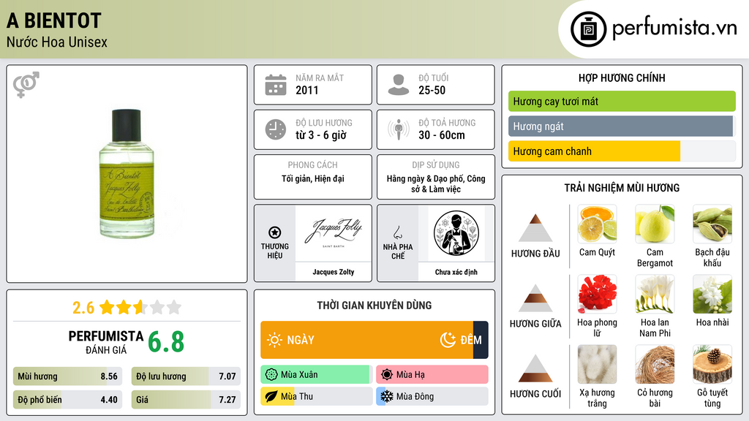The height and width of the screenshot is (421, 749).
Task: Select the Cỏ hương bài note image
Action: [x=655, y=364]
